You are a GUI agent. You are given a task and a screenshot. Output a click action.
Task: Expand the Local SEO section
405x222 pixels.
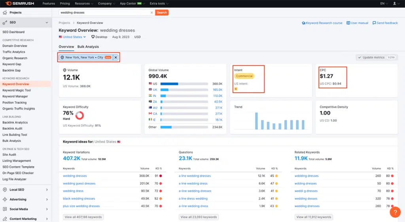coord(47,190)
